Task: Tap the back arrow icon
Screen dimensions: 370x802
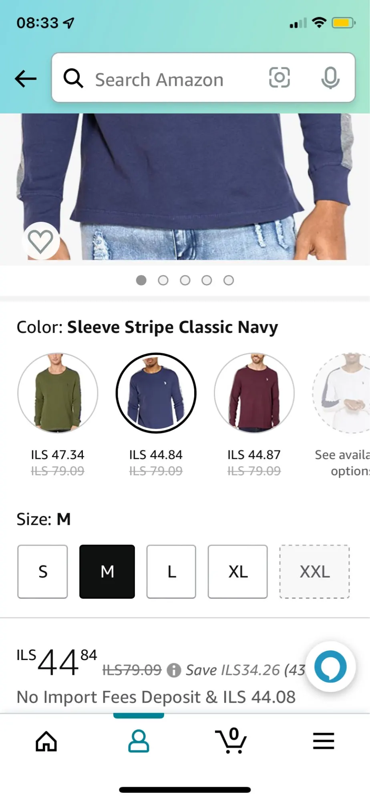Action: coord(26,79)
